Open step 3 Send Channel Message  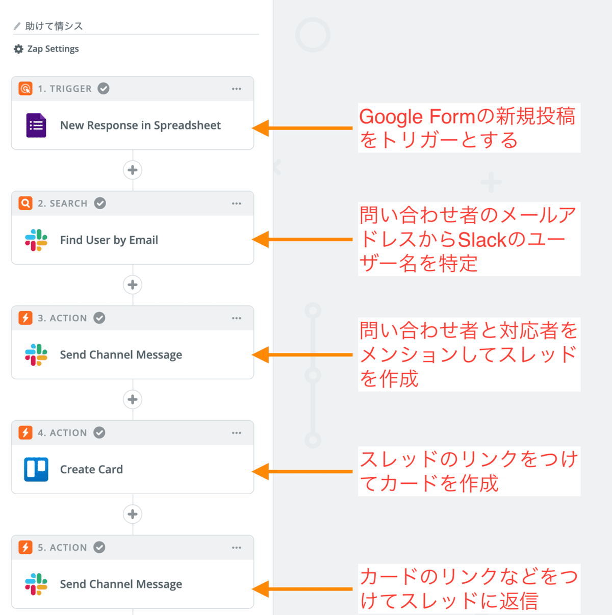tap(121, 355)
